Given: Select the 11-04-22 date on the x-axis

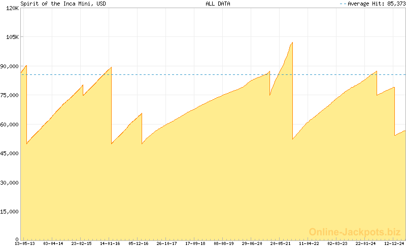Looking at the screenshot, I should (309, 243).
